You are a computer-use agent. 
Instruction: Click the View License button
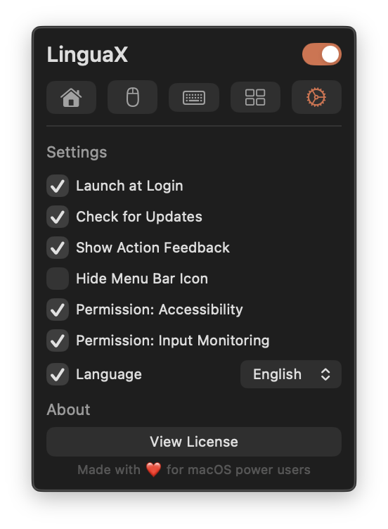click(194, 442)
